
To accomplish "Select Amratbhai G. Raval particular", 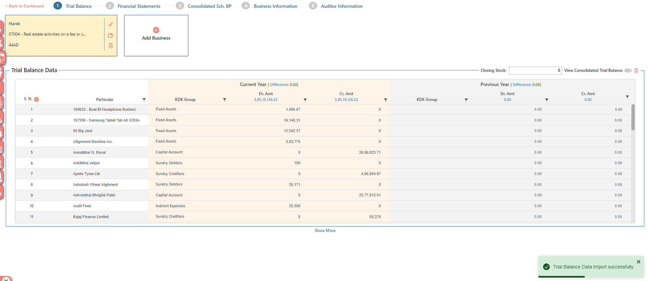I will click(89, 152).
